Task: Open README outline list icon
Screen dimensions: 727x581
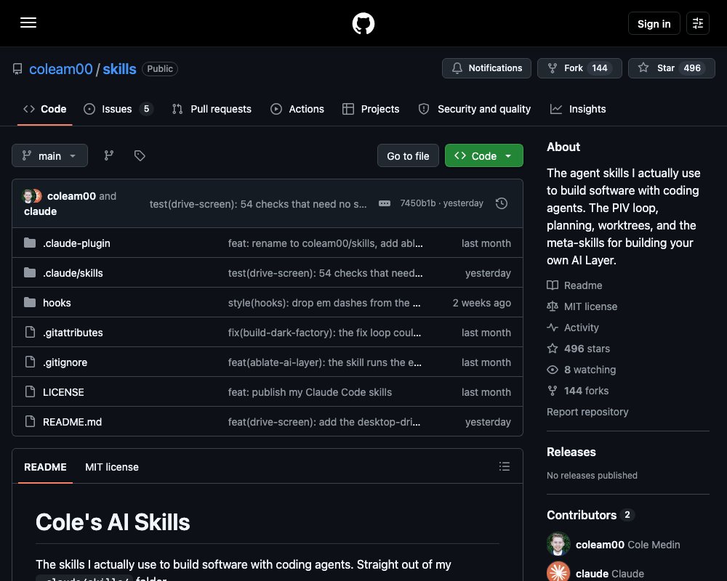Action: (505, 466)
